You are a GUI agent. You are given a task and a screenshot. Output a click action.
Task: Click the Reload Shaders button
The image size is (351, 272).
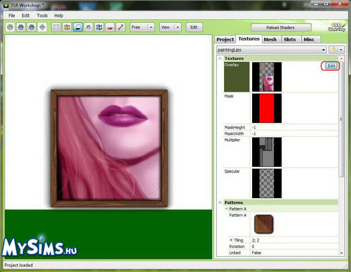[x=281, y=27]
